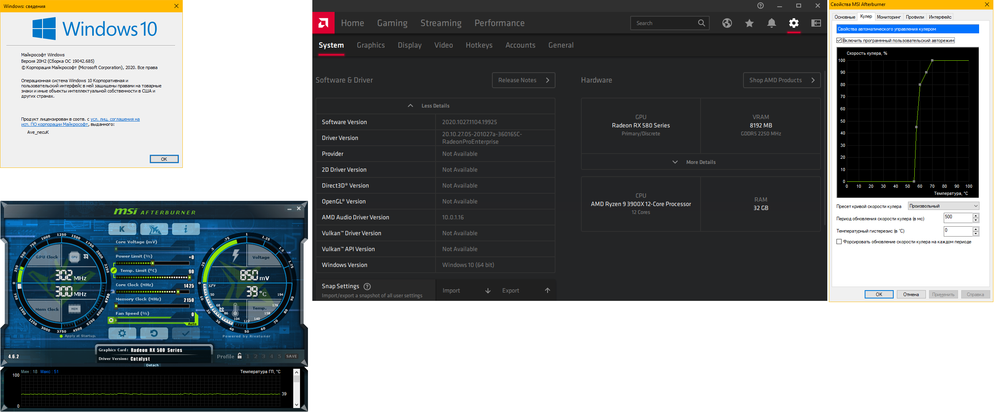Click the Core Clock slider handle
The image size is (995, 412).
click(x=178, y=292)
